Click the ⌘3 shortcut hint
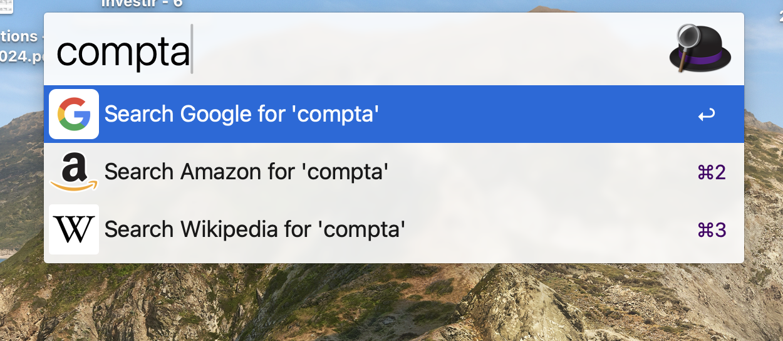 tap(712, 230)
